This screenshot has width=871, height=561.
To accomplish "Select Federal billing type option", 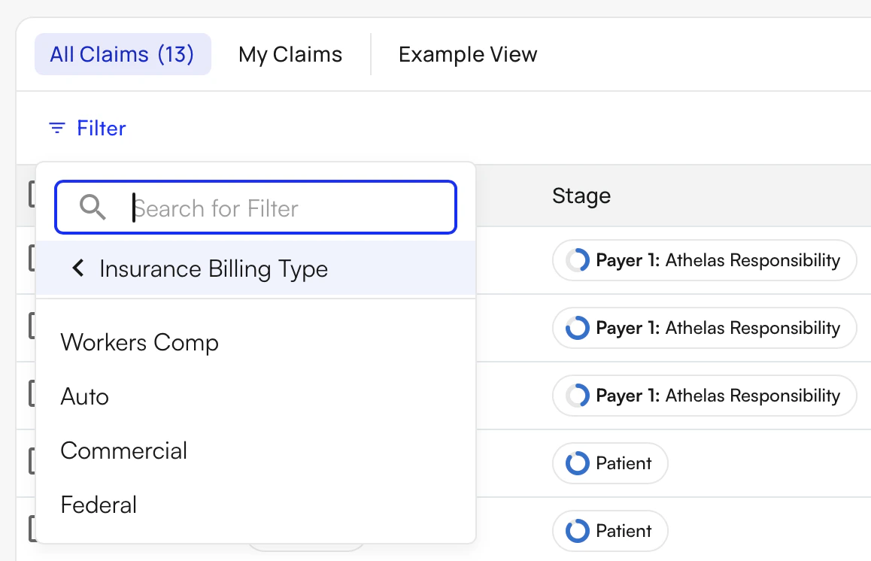I will [x=99, y=505].
